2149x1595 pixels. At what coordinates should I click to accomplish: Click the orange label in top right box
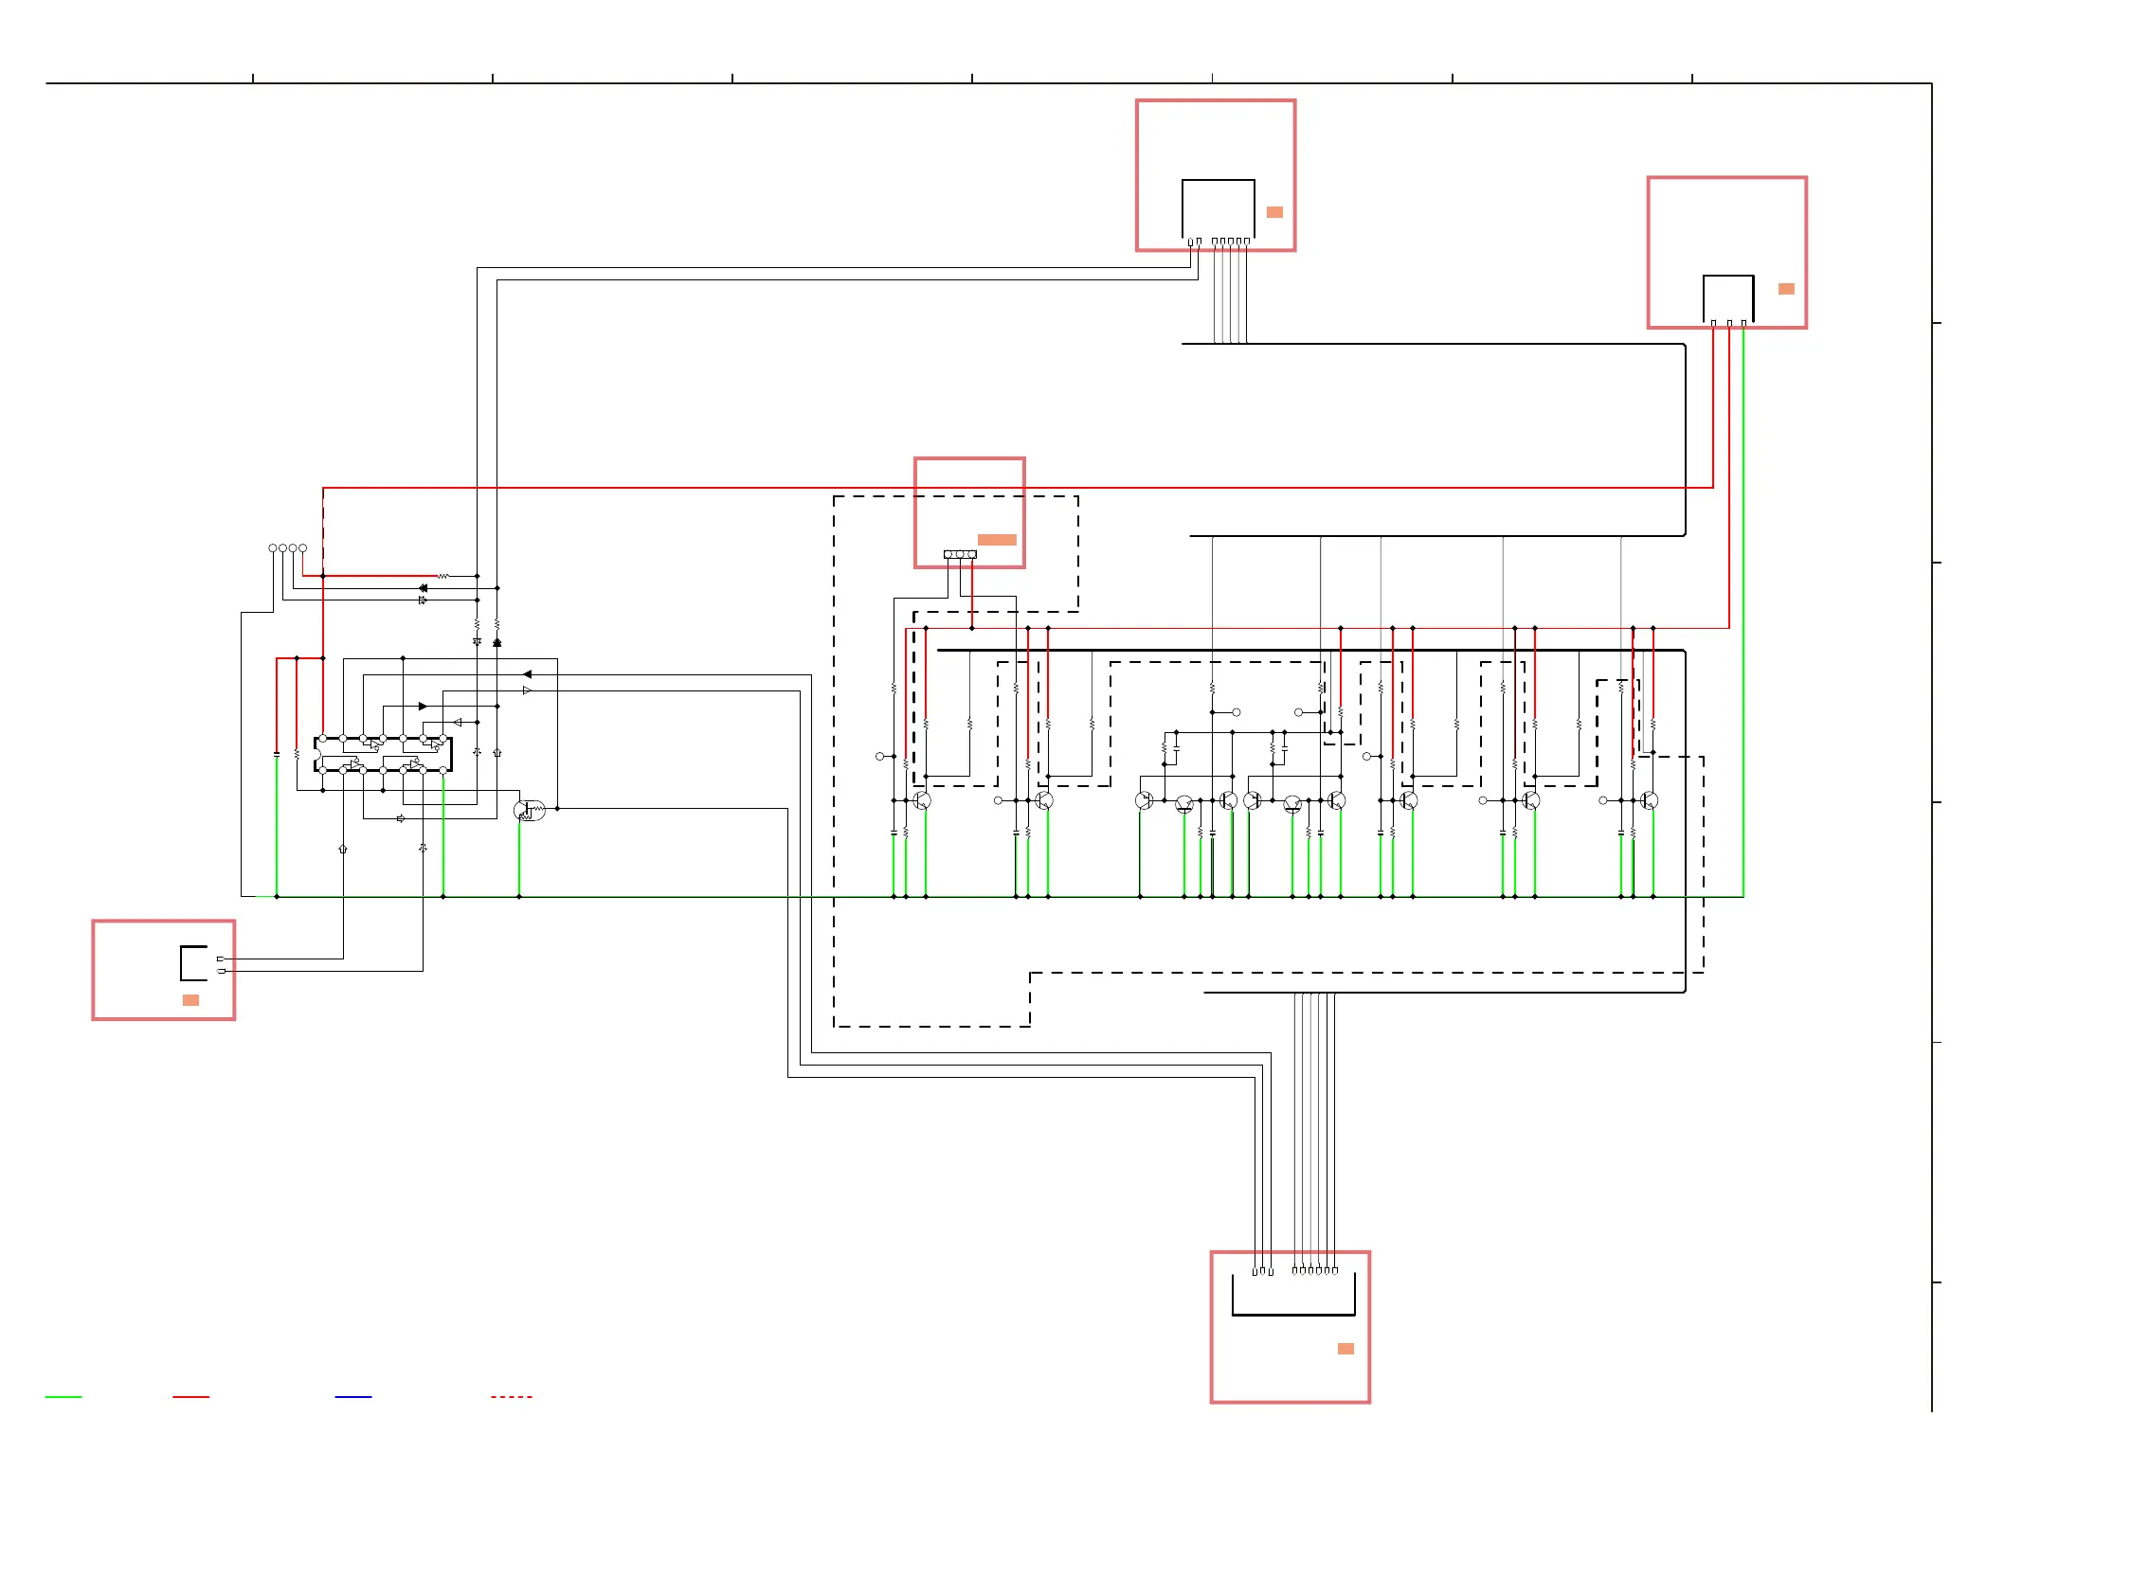pos(1786,289)
